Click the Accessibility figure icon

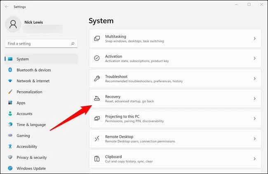tap(10, 146)
